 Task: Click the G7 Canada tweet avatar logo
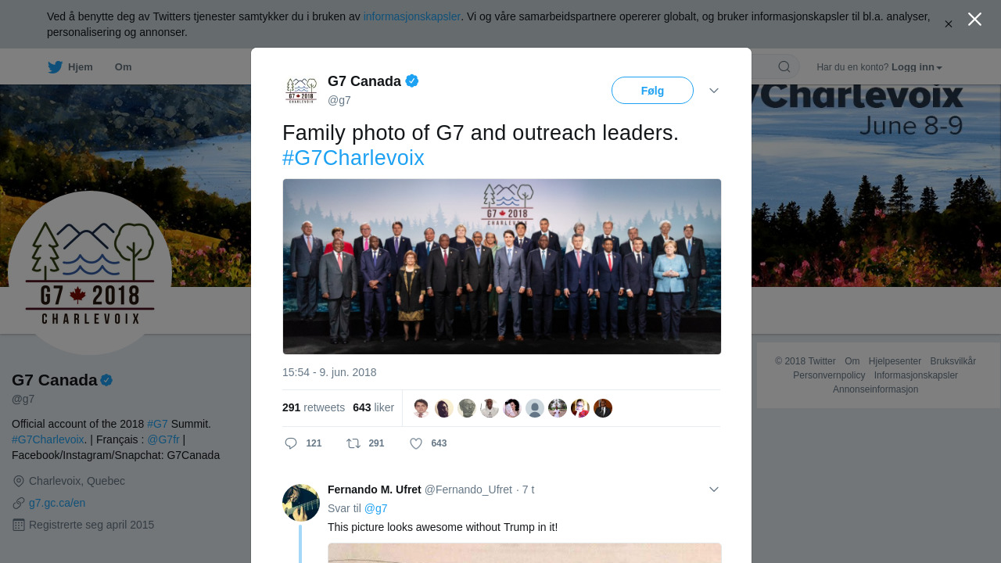click(x=301, y=90)
